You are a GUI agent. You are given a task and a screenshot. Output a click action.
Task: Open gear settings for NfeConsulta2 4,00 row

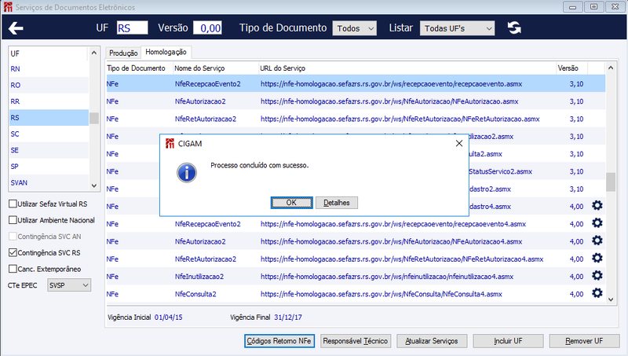597,293
